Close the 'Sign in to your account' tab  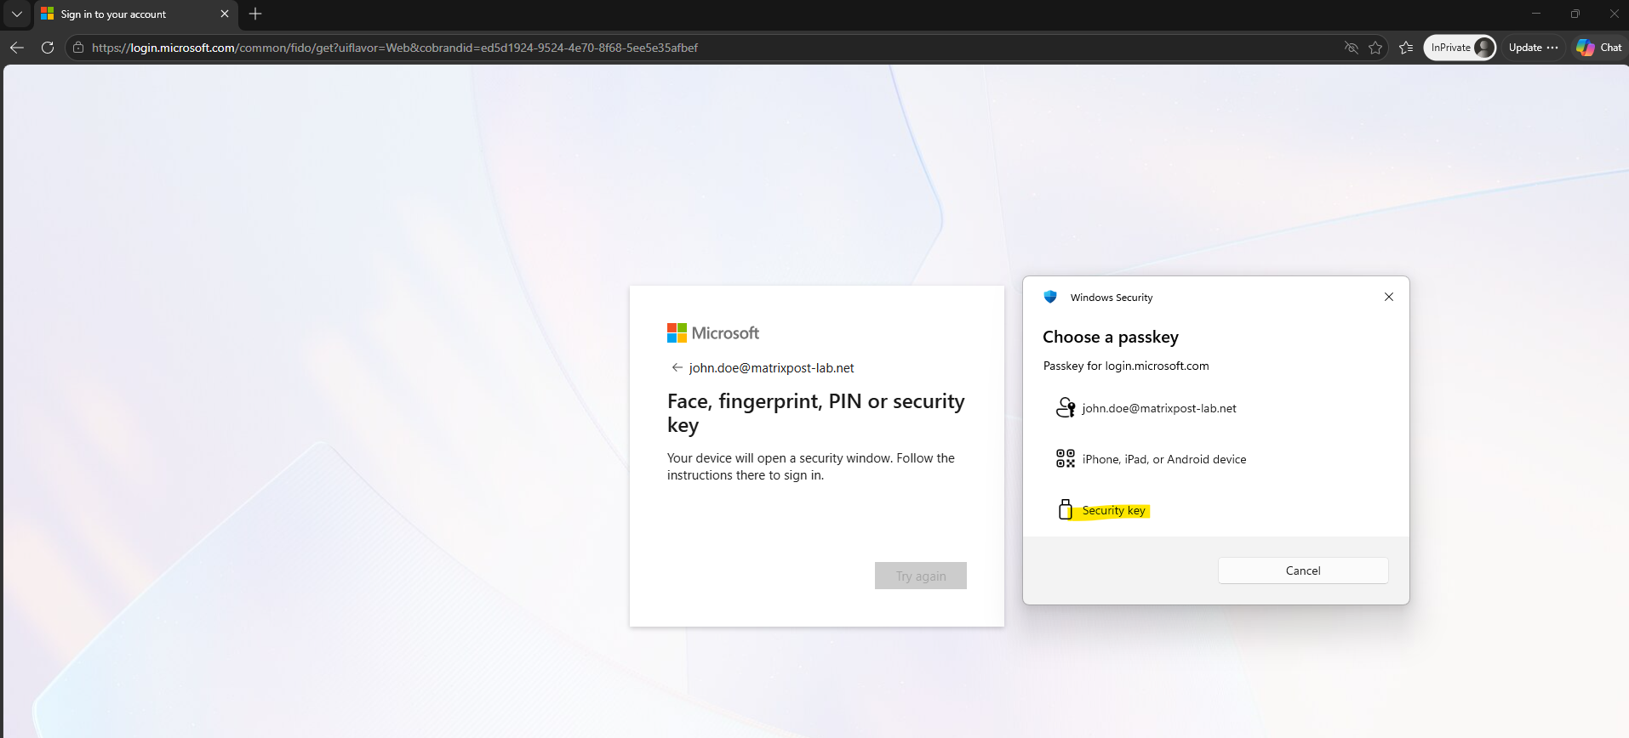(x=225, y=14)
